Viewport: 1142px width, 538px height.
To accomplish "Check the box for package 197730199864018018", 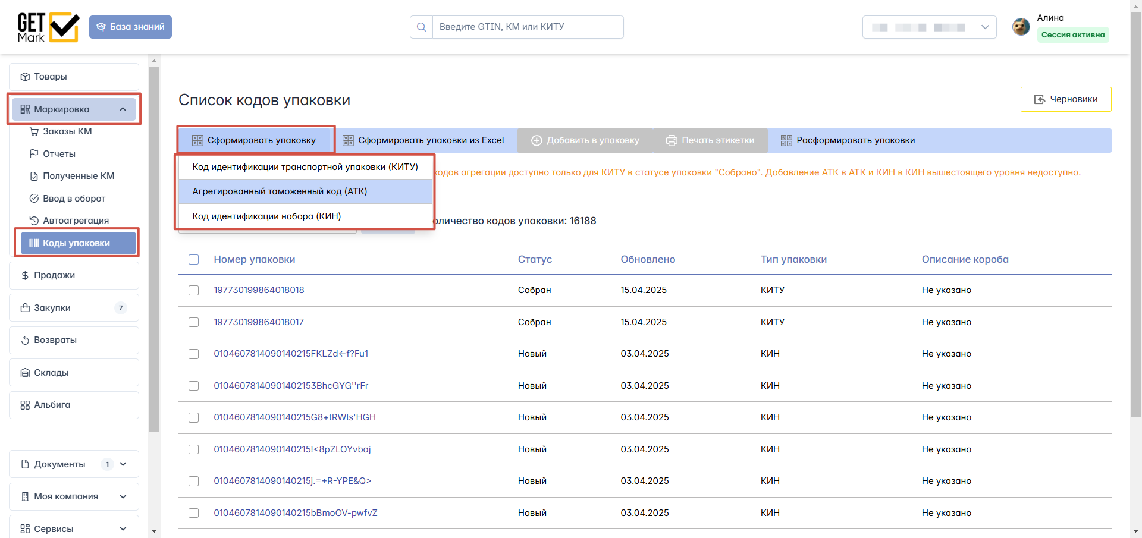I will (x=193, y=290).
